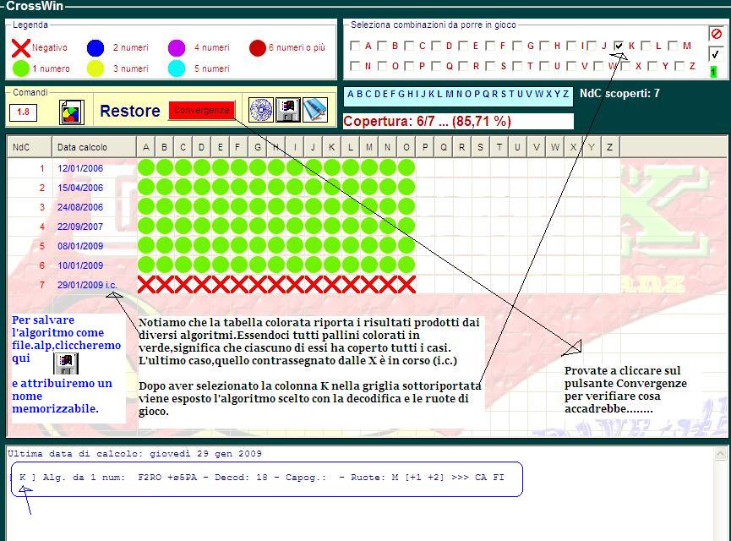The width and height of the screenshot is (731, 541).
Task: Click the purple 4 numeri legend swatch
Action: (177, 47)
